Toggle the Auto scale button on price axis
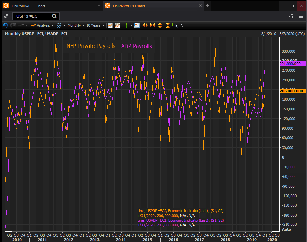This screenshot has width=307, height=242. (286, 229)
